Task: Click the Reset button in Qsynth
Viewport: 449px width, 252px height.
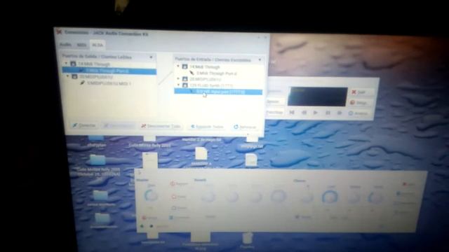Action: pyautogui.click(x=179, y=208)
